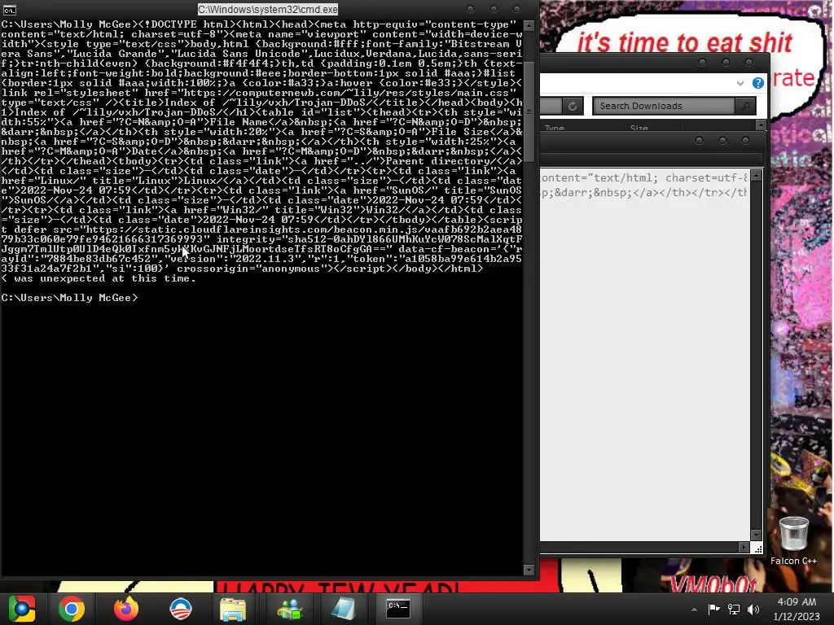Select the Falcon C++ recycle bin icon
This screenshot has width=834, height=625.
tap(793, 540)
